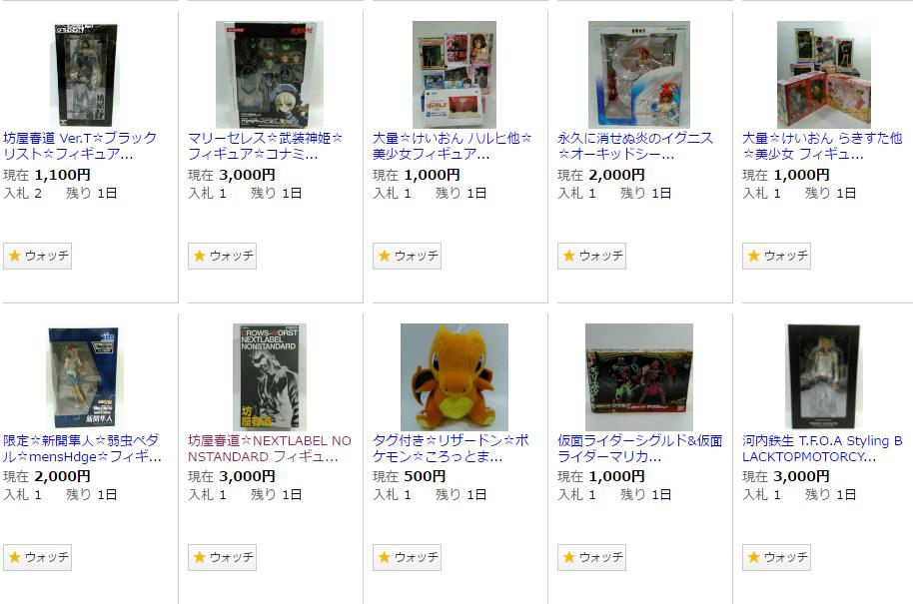Open 仮面ライダーシグルド&仮面ライダーマリカ link
The height and width of the screenshot is (604, 913).
(x=640, y=448)
